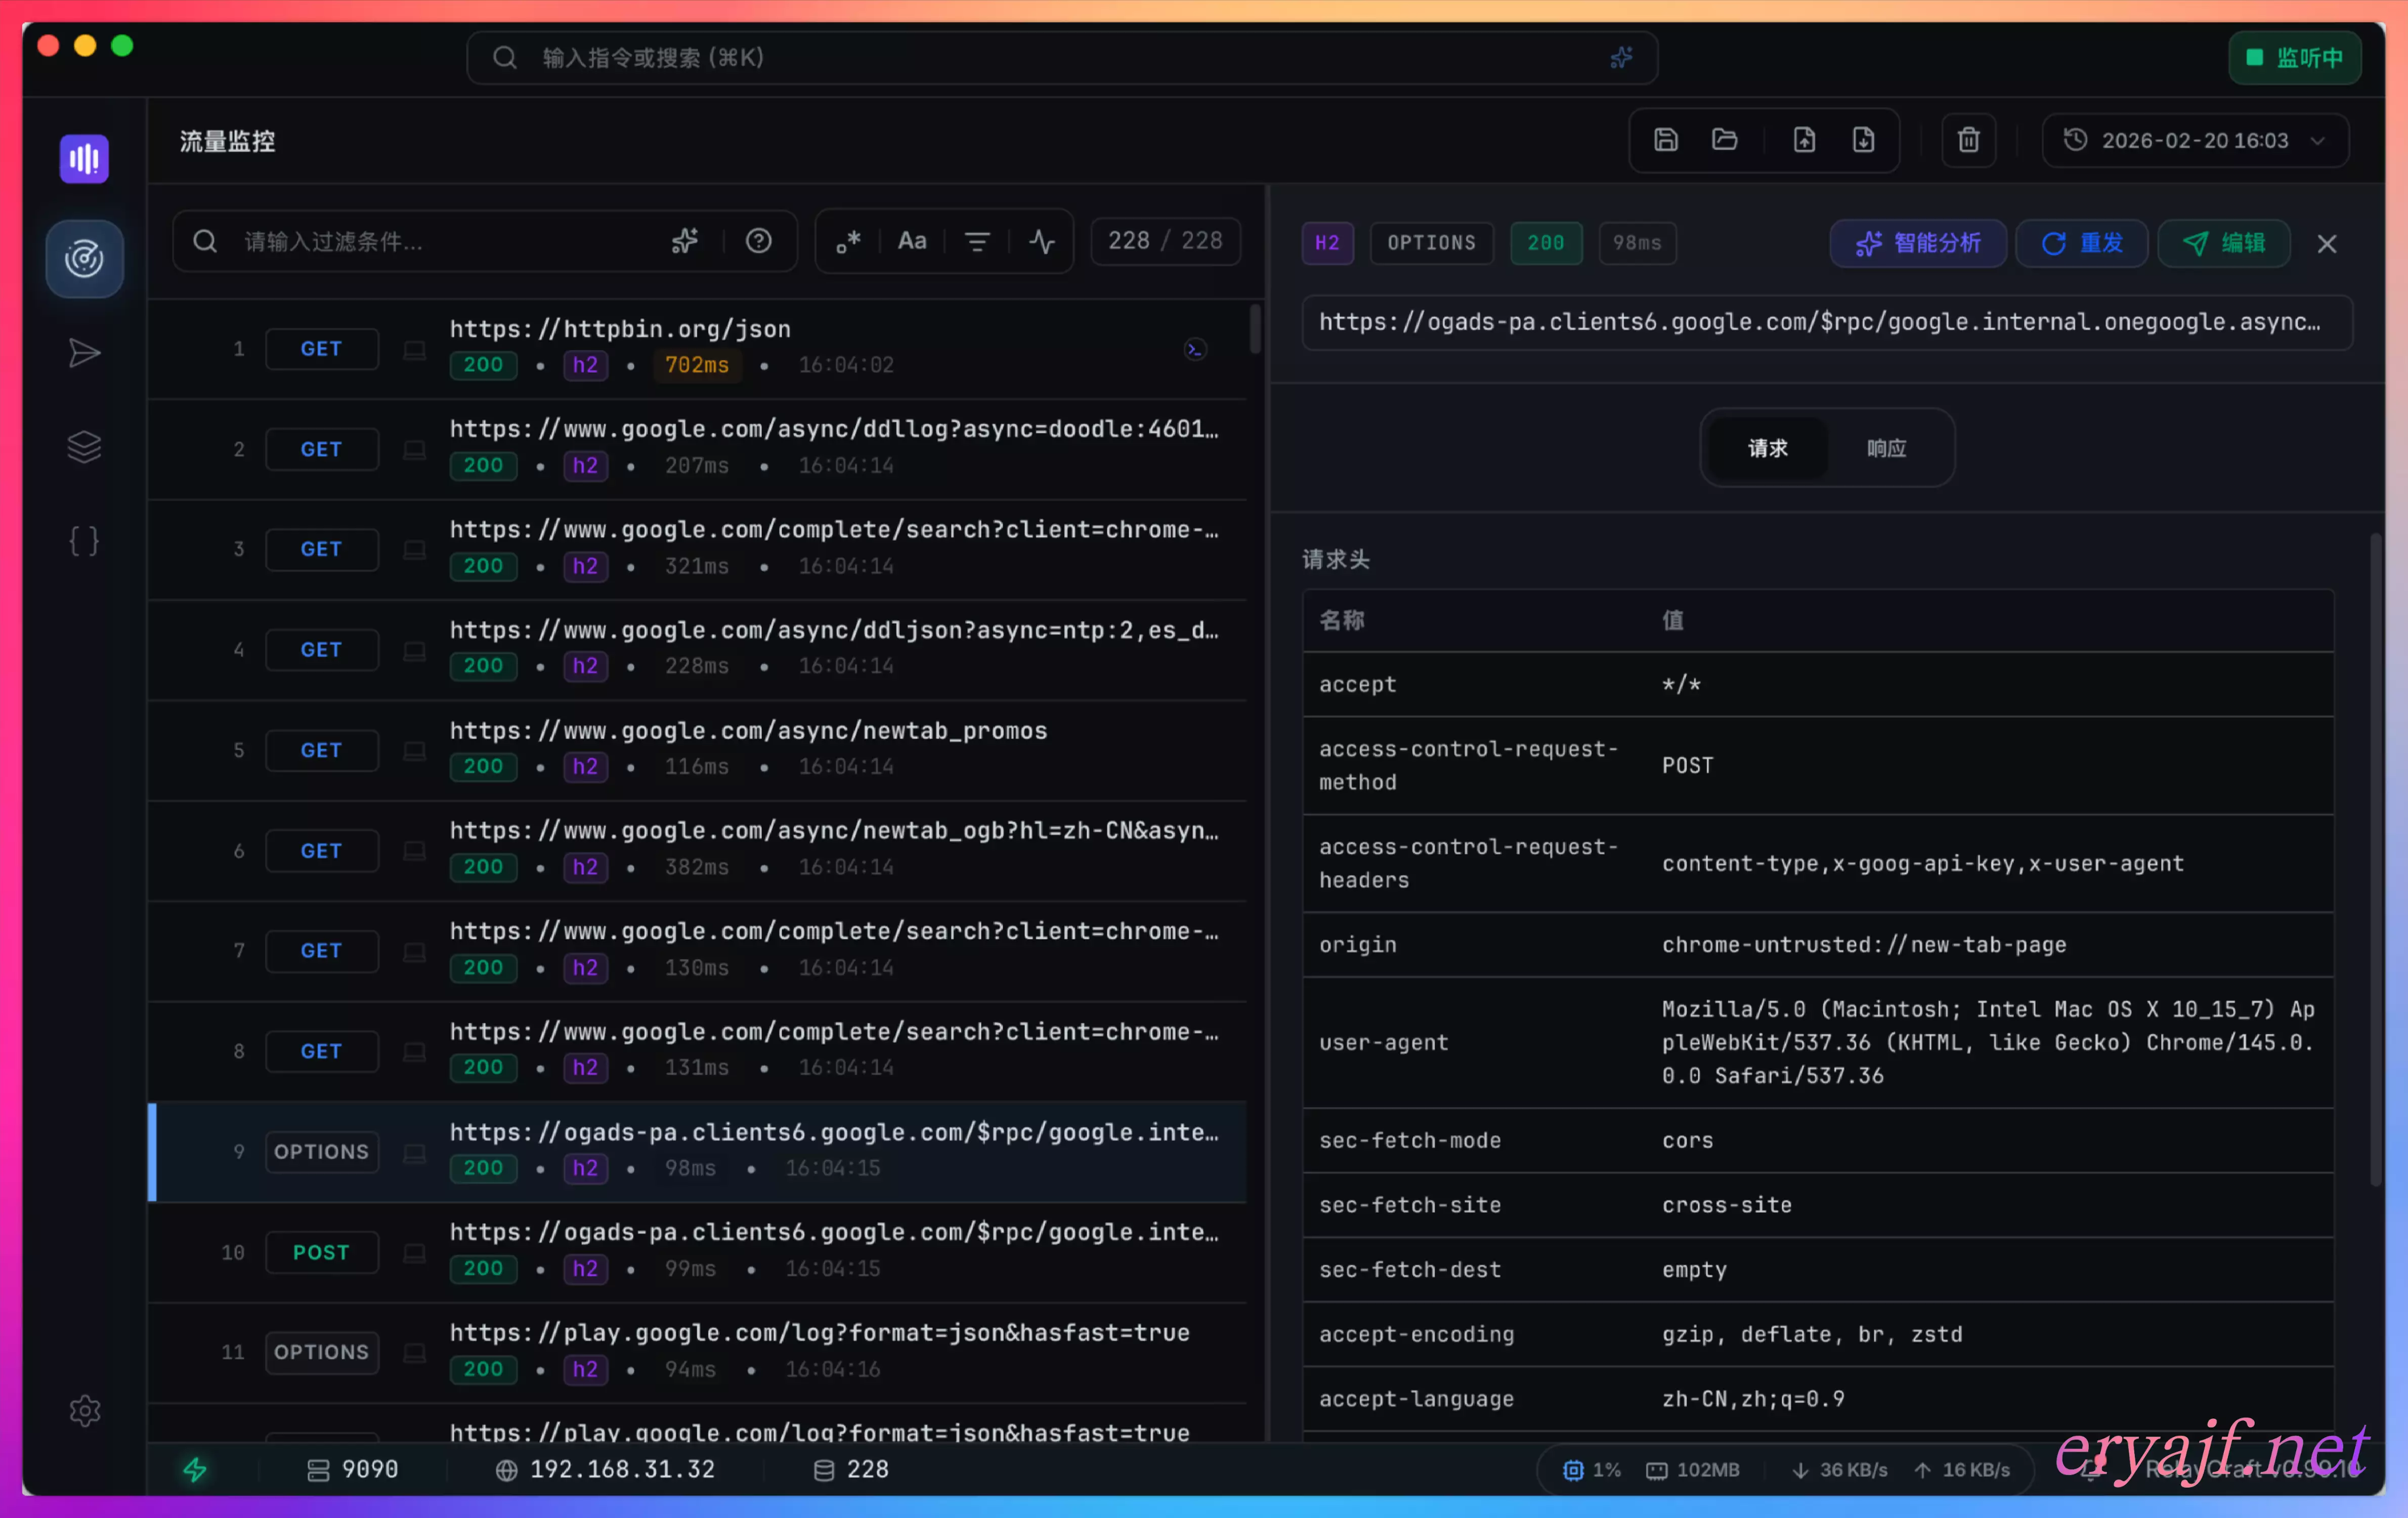Open the paper plane composer sidebar icon
Screen dimensions: 2408x1518
pos(84,353)
